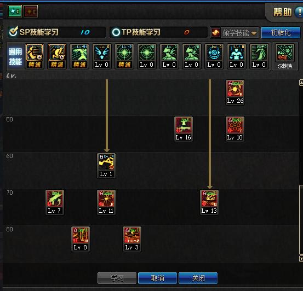The width and height of the screenshot is (303, 291).
Task: Switch to skill page I tab
Action: click(15, 11)
